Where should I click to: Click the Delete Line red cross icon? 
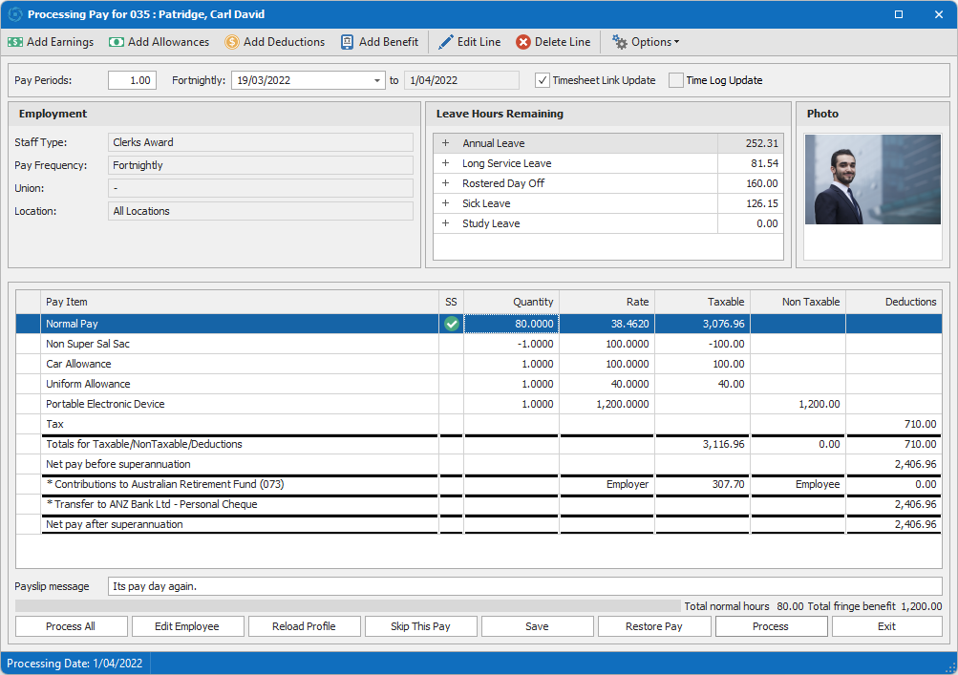[x=523, y=42]
